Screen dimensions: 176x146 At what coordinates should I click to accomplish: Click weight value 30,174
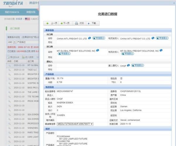coord(60,78)
